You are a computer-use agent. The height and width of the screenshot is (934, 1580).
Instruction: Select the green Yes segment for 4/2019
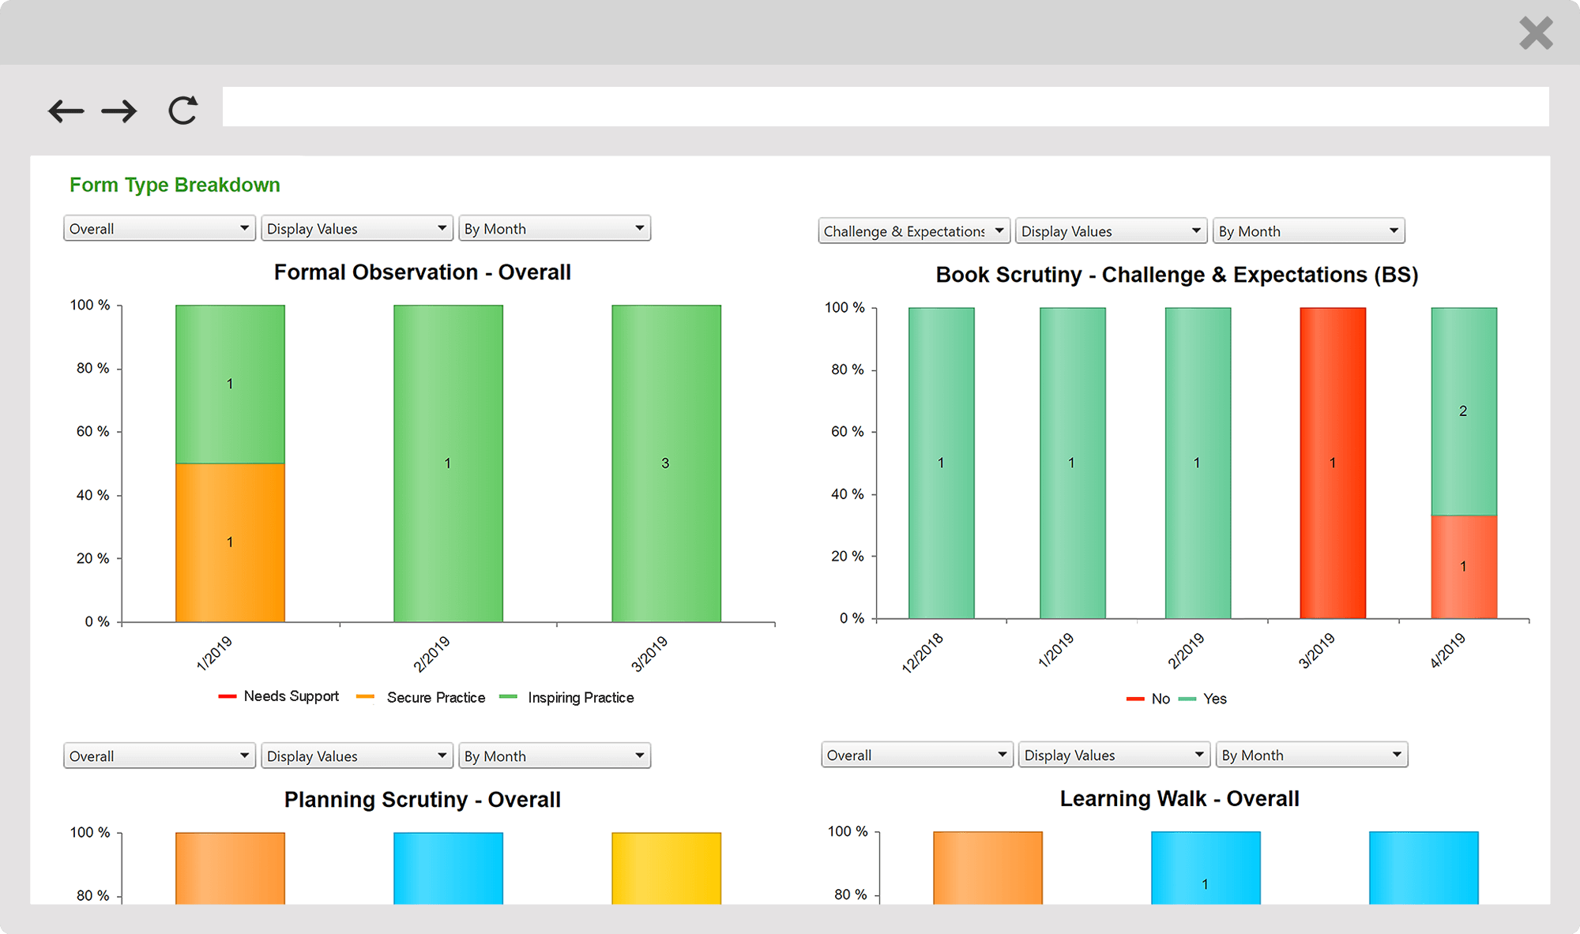point(1464,411)
